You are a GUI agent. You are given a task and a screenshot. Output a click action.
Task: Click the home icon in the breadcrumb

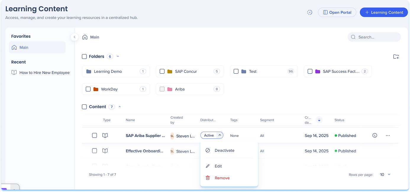pos(85,37)
